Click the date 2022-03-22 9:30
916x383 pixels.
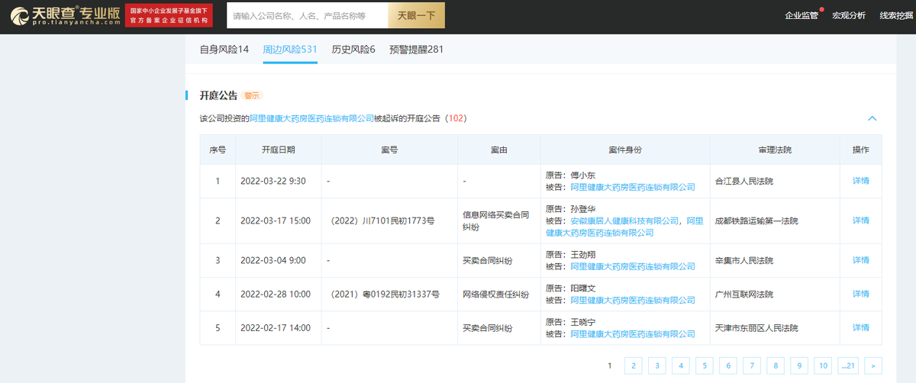[273, 181]
